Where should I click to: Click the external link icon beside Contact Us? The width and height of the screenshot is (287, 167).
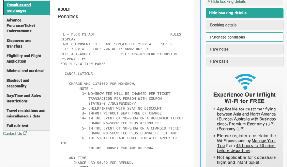pyautogui.click(x=25, y=133)
